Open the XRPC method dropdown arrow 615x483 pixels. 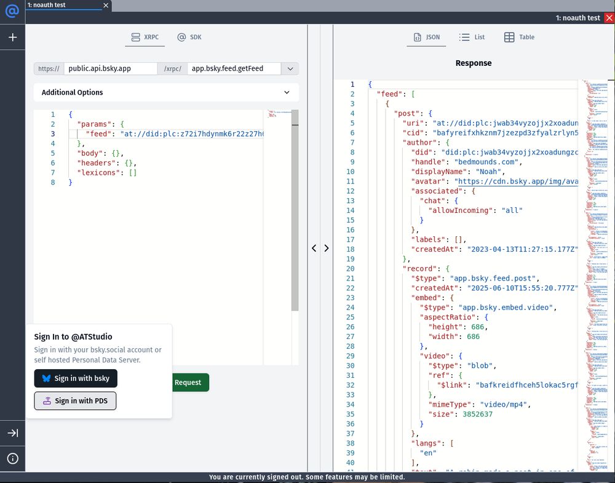290,69
